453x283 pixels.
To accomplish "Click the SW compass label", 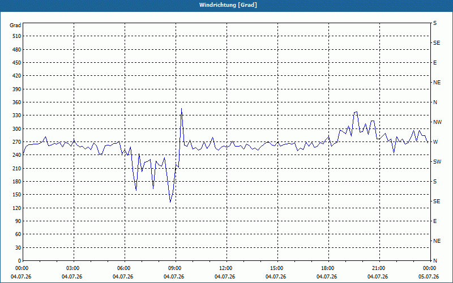I will (x=437, y=162).
